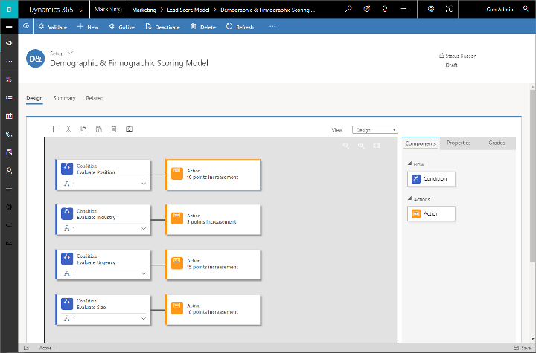Select the Evaluate Position condition tile
The image size is (536, 353).
(x=104, y=169)
